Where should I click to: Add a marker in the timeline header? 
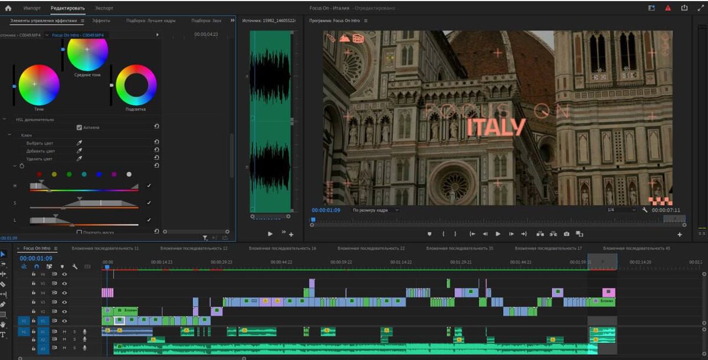click(x=61, y=266)
